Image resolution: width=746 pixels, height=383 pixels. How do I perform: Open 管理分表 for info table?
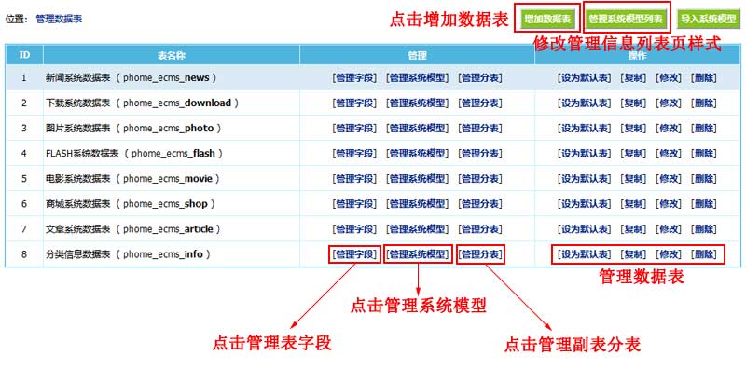click(480, 253)
